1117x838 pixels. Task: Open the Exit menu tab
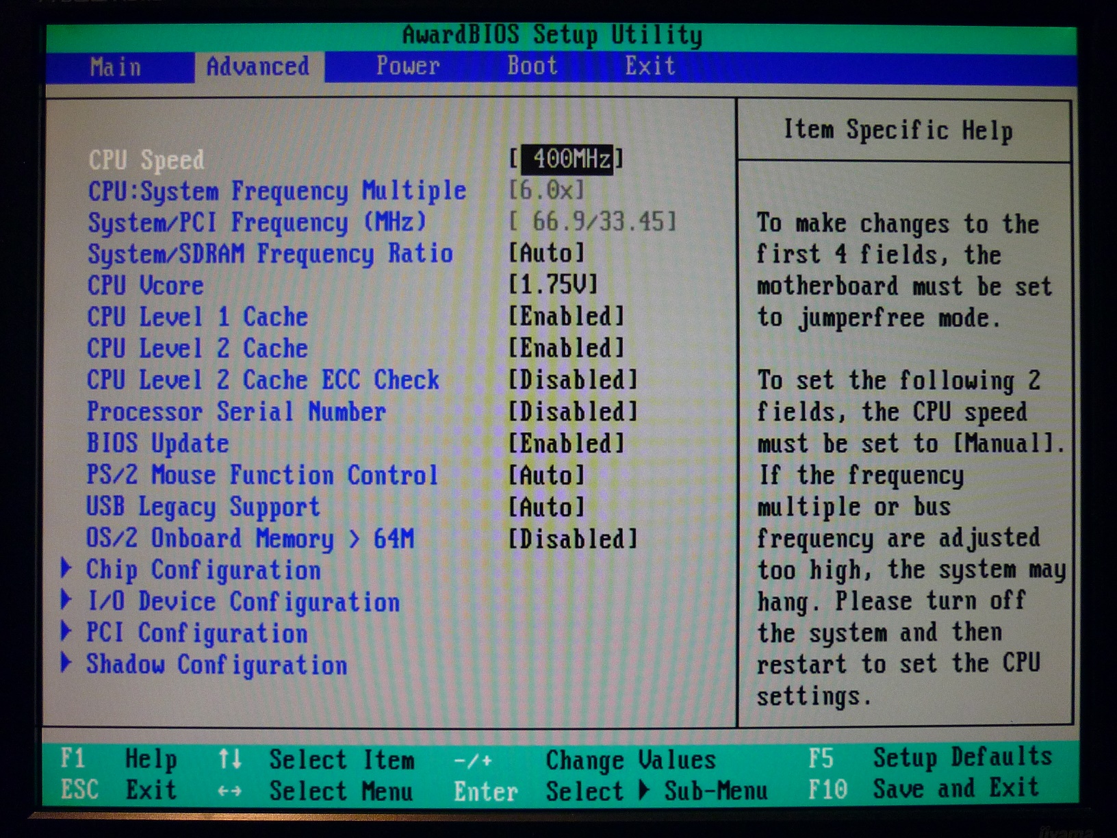tap(650, 66)
